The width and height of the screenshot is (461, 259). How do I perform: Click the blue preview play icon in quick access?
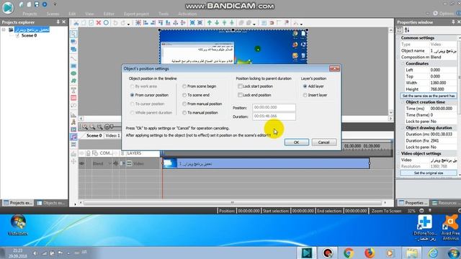pyautogui.click(x=45, y=4)
